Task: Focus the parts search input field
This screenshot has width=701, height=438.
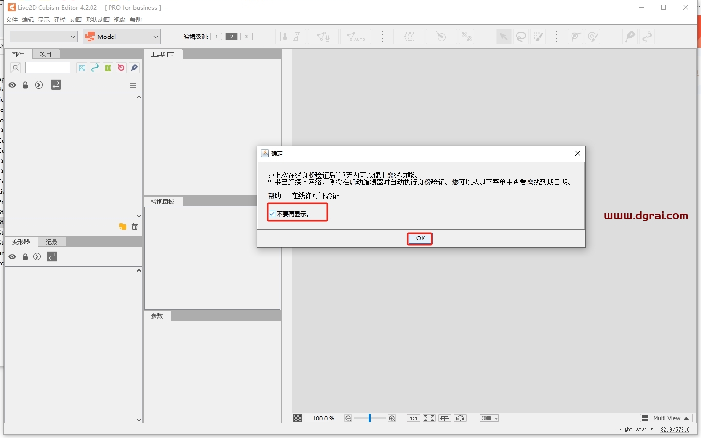Action: point(48,68)
